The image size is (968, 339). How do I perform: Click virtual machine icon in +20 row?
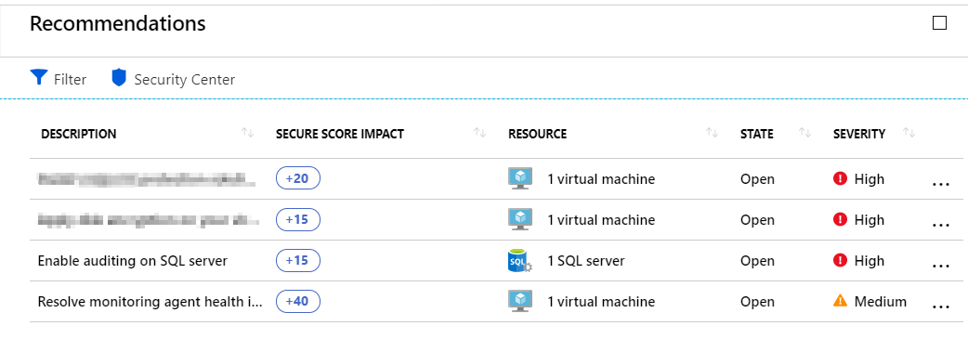(x=520, y=179)
